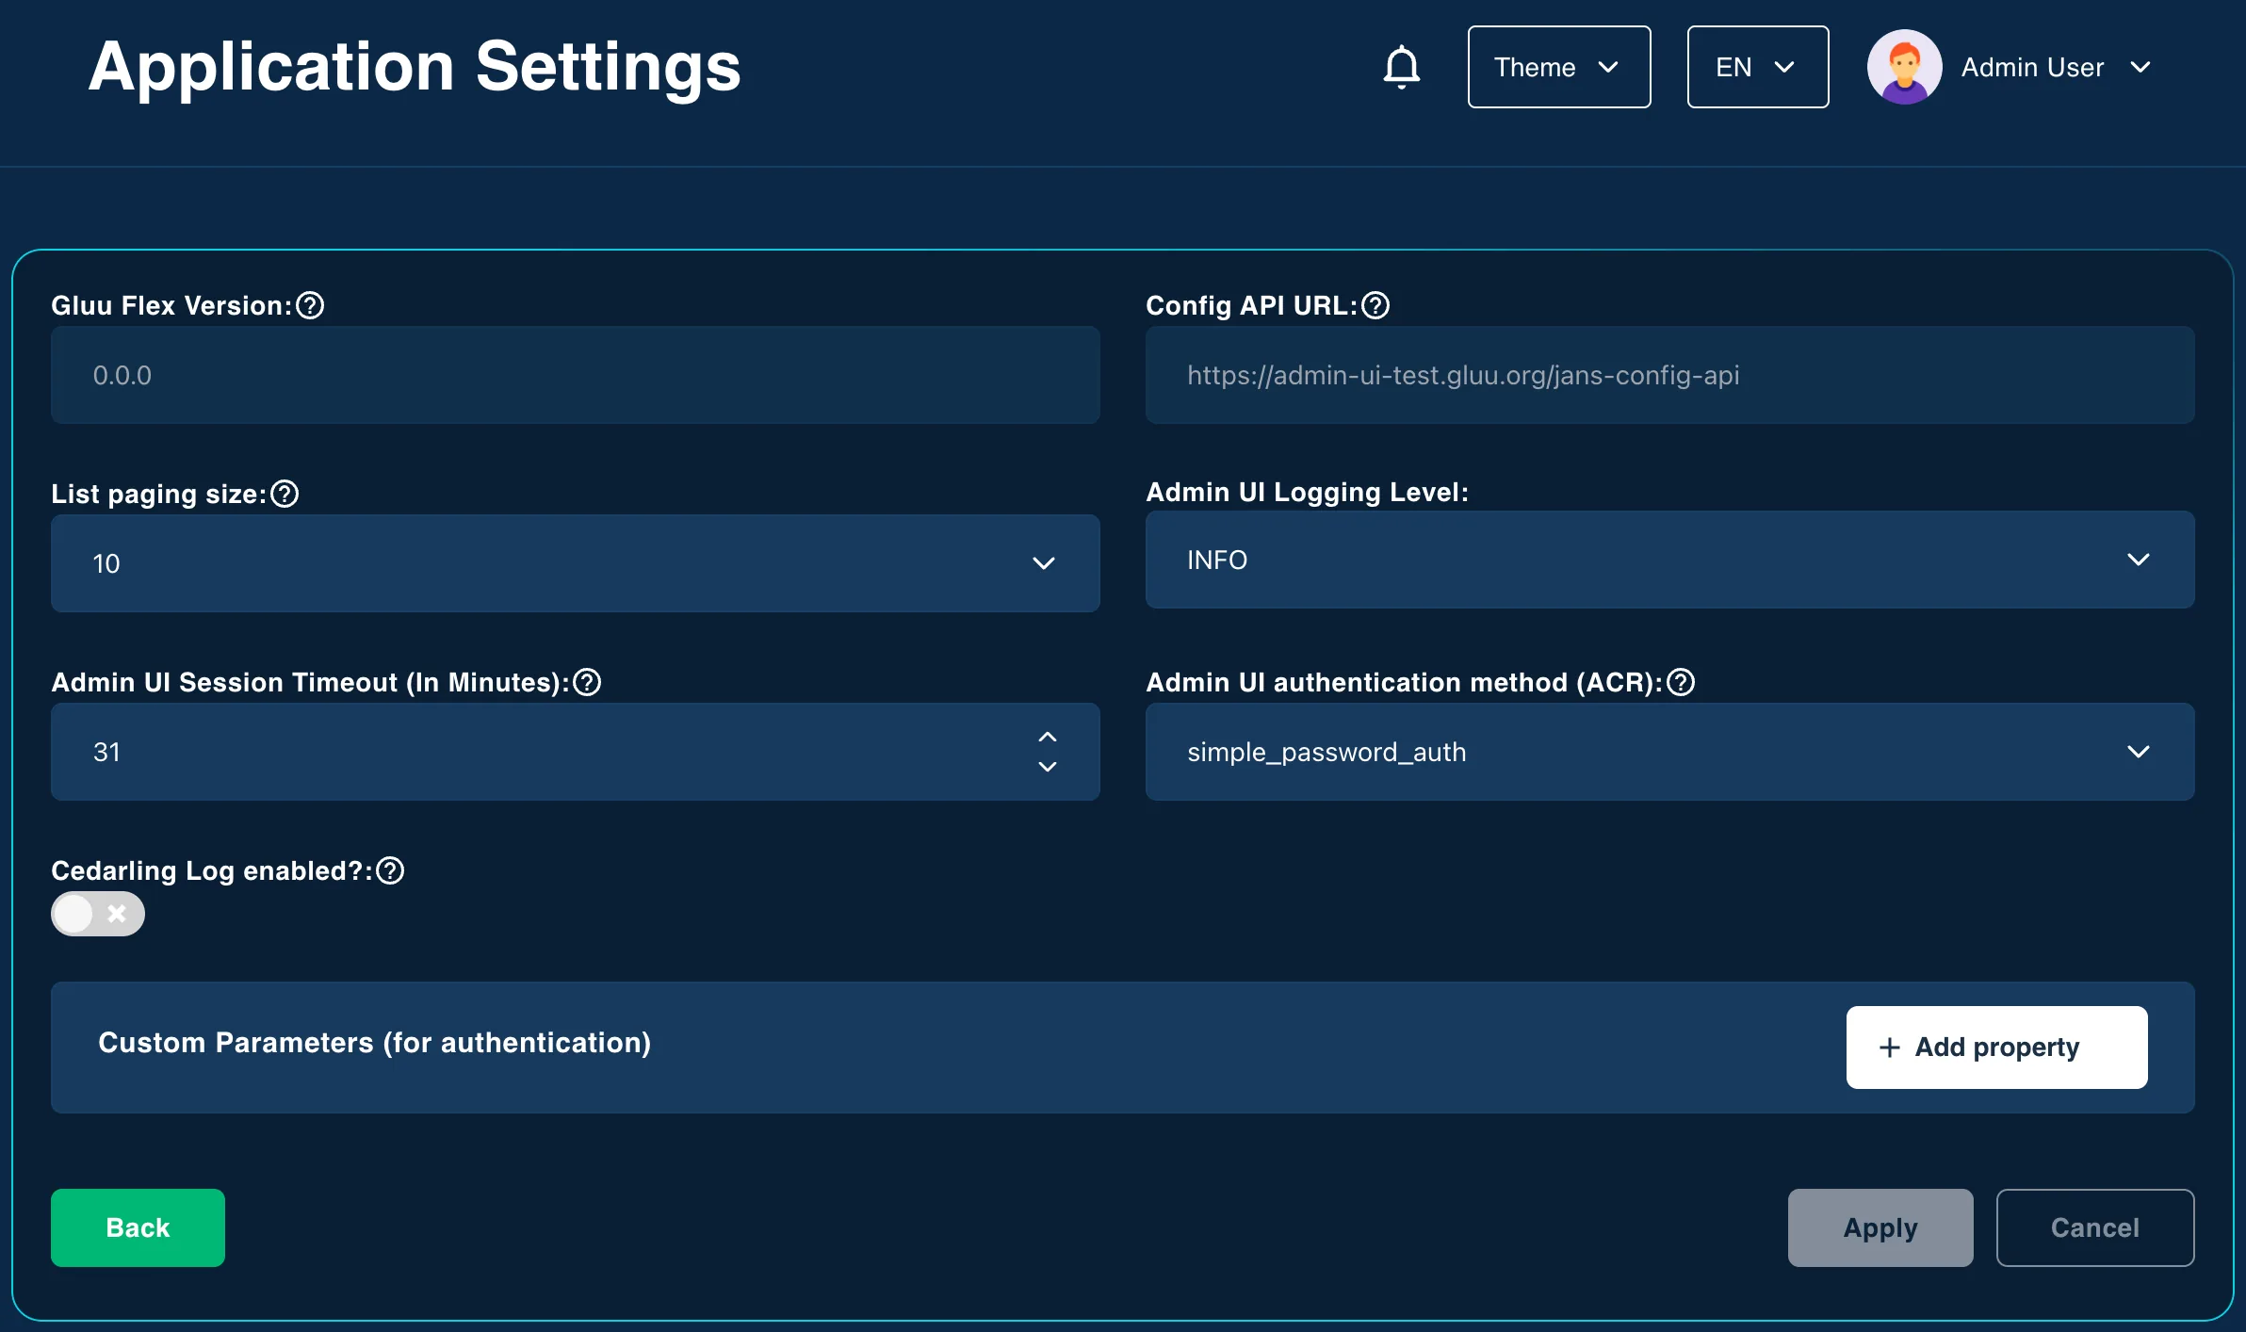The width and height of the screenshot is (2246, 1332).
Task: Click the Cancel button
Action: 2095,1227
